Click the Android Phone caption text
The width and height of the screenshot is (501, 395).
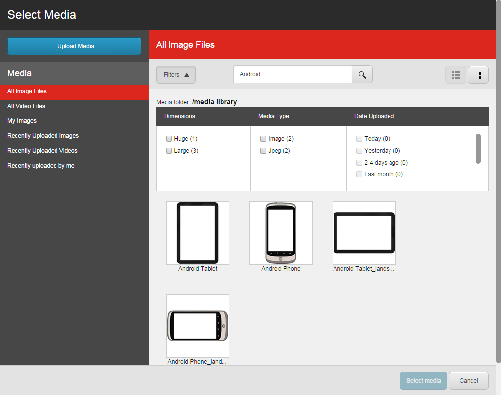[x=281, y=269]
